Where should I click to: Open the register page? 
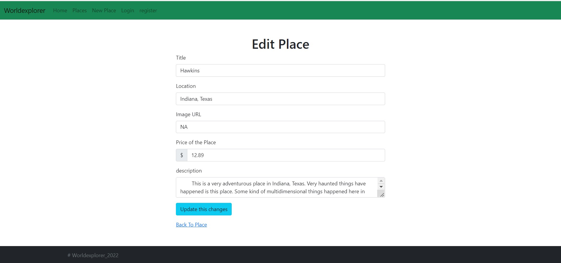click(x=148, y=11)
